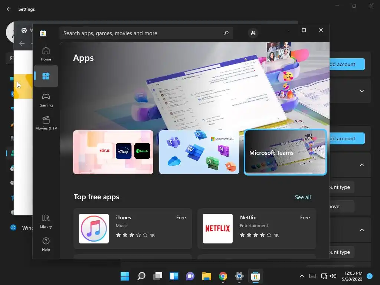This screenshot has height=285, width=380.
Task: Open Home in Store sidebar
Action: [x=46, y=54]
